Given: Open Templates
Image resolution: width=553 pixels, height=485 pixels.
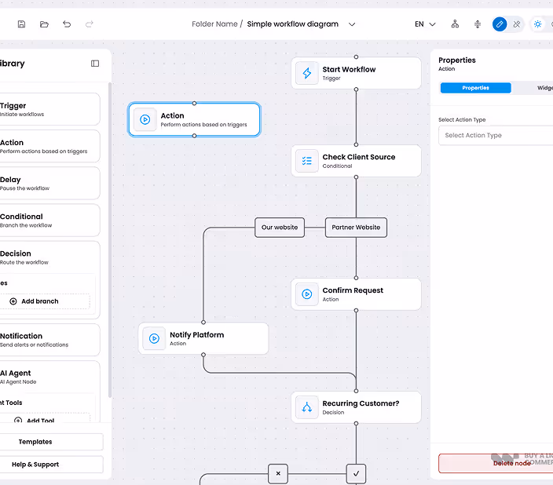Looking at the screenshot, I should coord(51,442).
